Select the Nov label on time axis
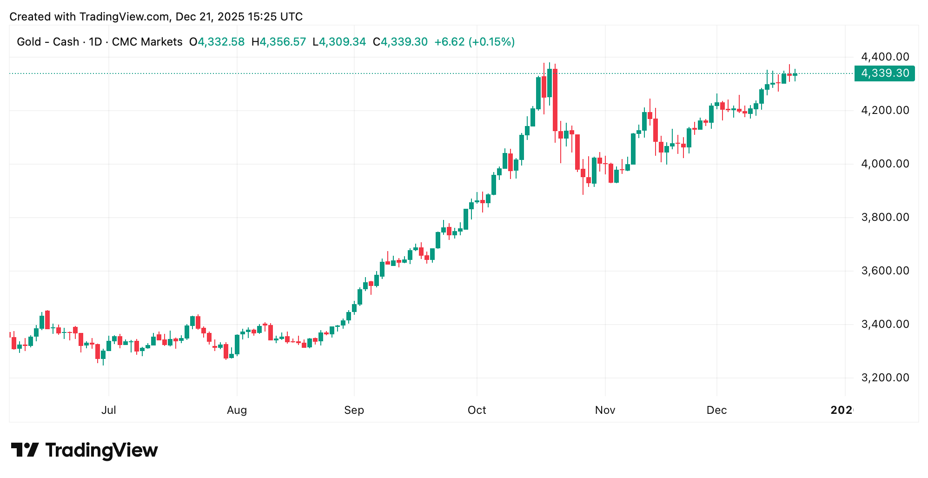The height and width of the screenshot is (478, 928). point(605,410)
